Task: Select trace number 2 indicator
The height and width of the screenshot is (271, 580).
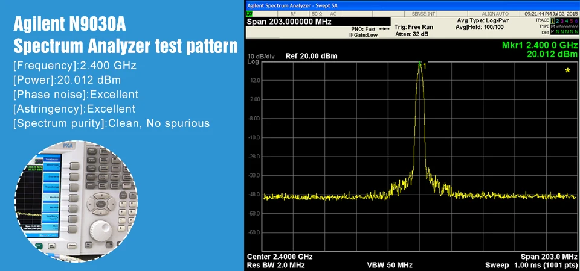Action: pyautogui.click(x=557, y=21)
